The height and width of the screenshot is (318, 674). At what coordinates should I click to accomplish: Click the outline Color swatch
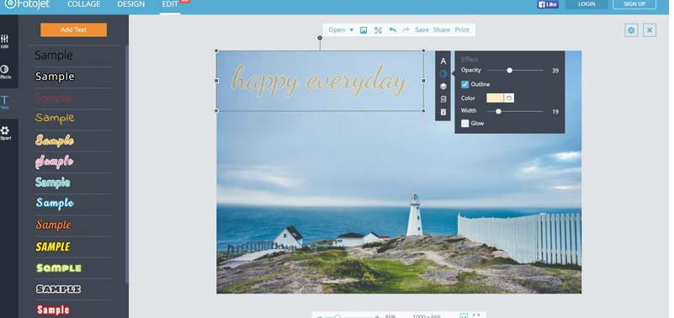tap(495, 98)
